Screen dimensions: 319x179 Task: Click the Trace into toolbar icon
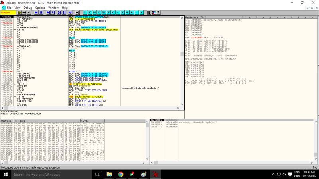(x=59, y=13)
